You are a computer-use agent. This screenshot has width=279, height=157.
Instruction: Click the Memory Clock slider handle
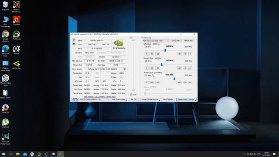pos(162,65)
